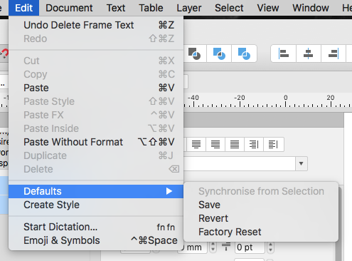Set paragraph to justify all

click(x=235, y=144)
